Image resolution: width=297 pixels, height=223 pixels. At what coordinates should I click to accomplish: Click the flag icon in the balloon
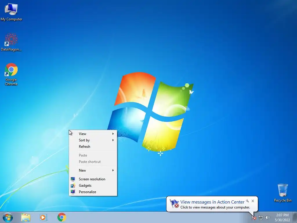(174, 204)
